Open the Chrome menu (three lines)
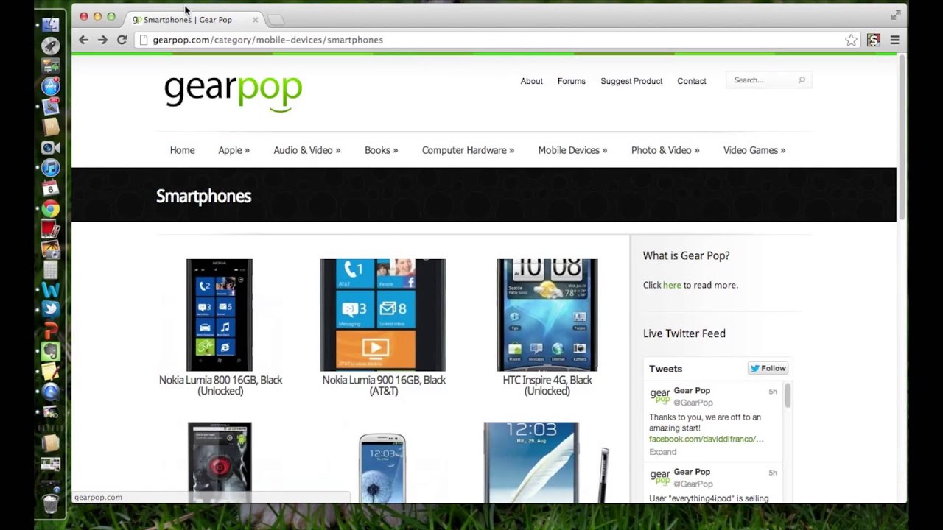 (895, 40)
